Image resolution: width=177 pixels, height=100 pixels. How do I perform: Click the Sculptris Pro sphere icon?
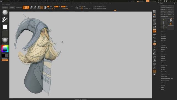(45, 7)
